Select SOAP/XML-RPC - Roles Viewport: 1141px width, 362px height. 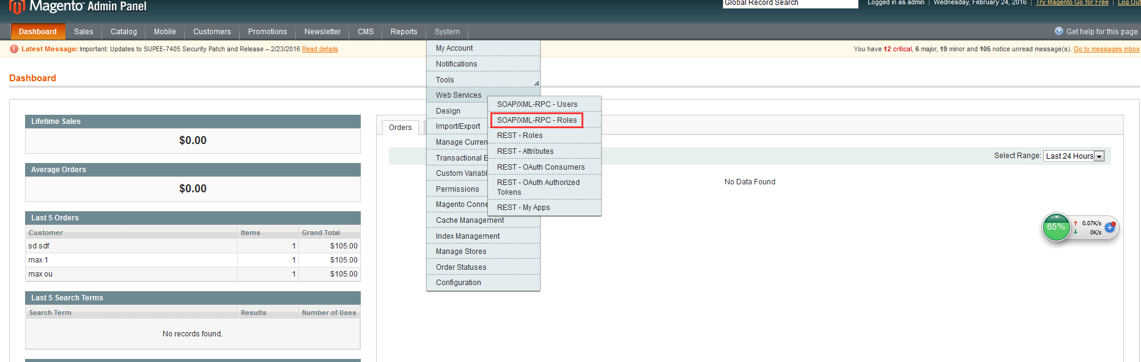[x=536, y=120]
